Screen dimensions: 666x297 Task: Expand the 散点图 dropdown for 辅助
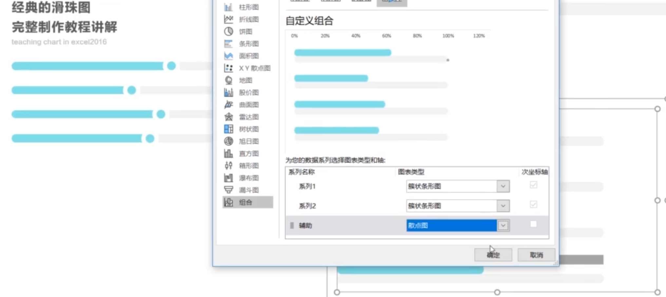(x=503, y=225)
